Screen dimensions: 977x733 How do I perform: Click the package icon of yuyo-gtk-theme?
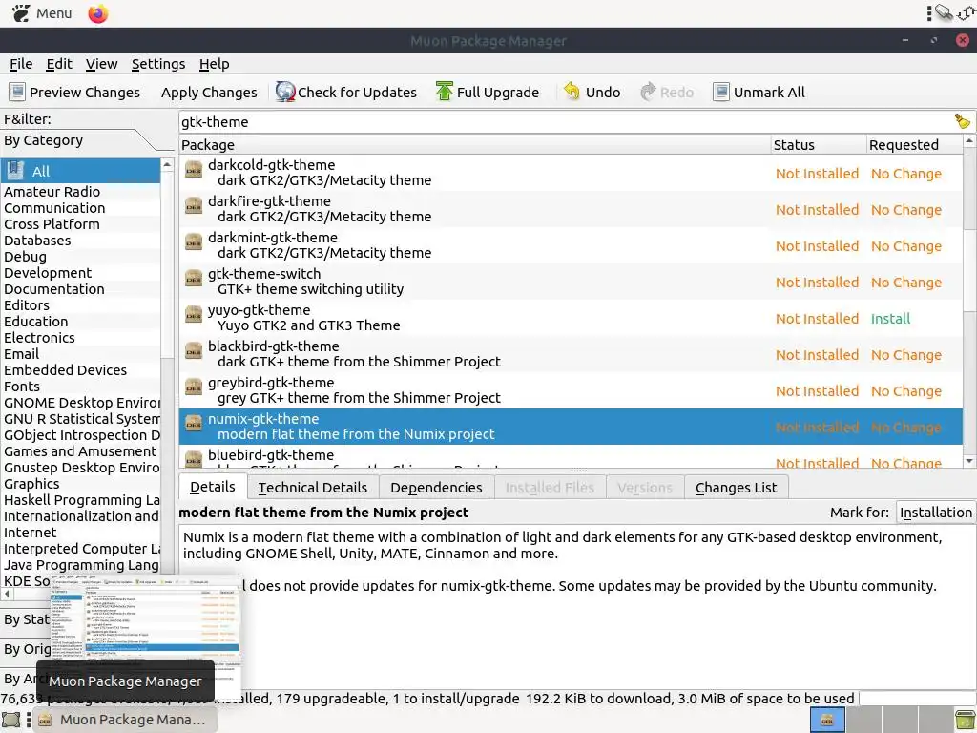194,314
